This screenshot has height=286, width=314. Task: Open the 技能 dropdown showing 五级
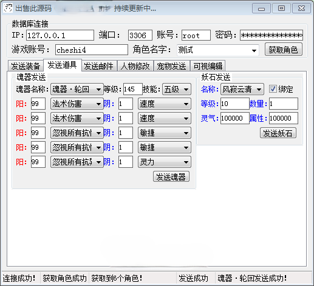click(x=177, y=89)
